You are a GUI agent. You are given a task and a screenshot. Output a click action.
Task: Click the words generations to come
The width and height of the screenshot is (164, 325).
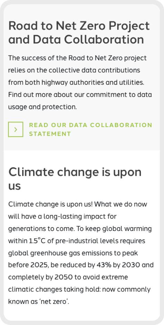[40, 229]
